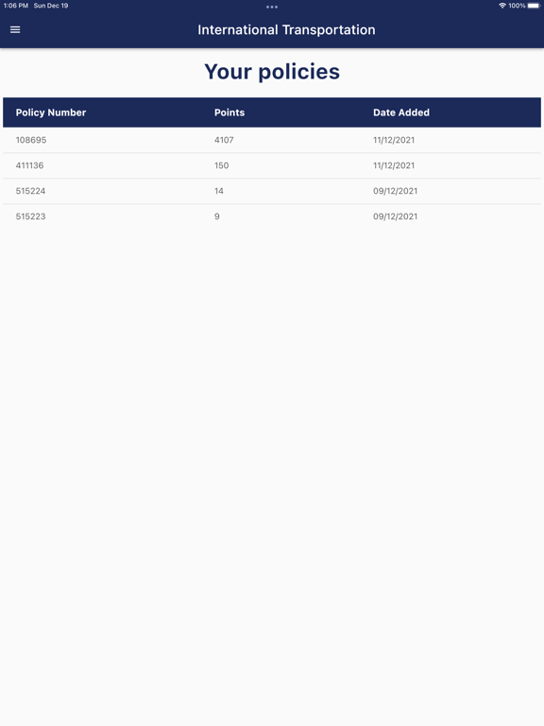Click date 11/12/2021 for policy 108695
Screen dimensions: 544x726
[x=394, y=140]
